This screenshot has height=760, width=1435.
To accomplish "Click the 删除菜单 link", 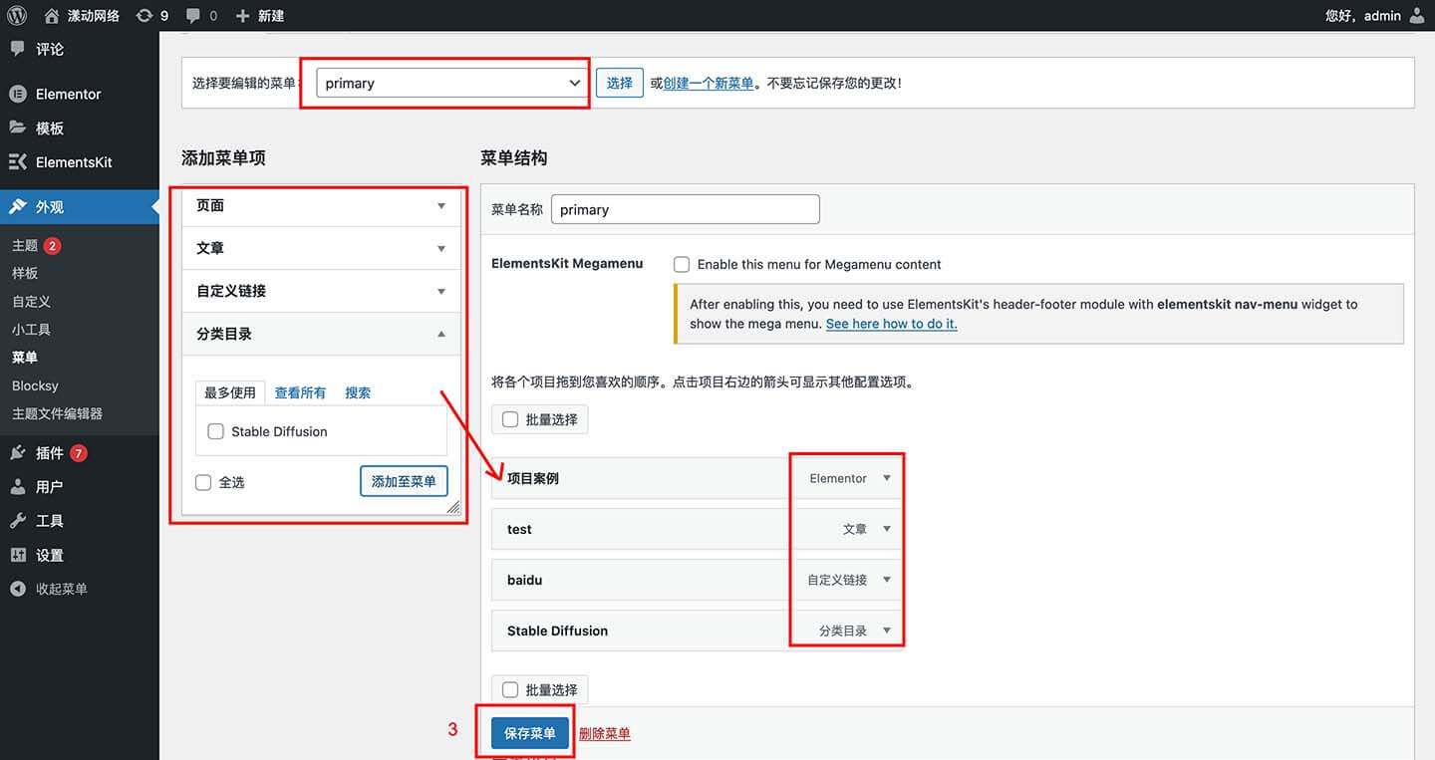I will (605, 734).
